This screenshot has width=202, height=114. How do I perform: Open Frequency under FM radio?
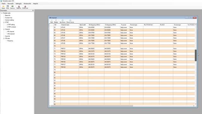click(x=10, y=41)
